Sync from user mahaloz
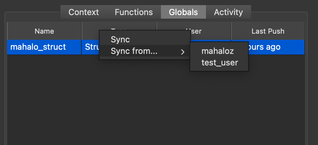Viewport: 318px width, 145px height. click(x=218, y=51)
